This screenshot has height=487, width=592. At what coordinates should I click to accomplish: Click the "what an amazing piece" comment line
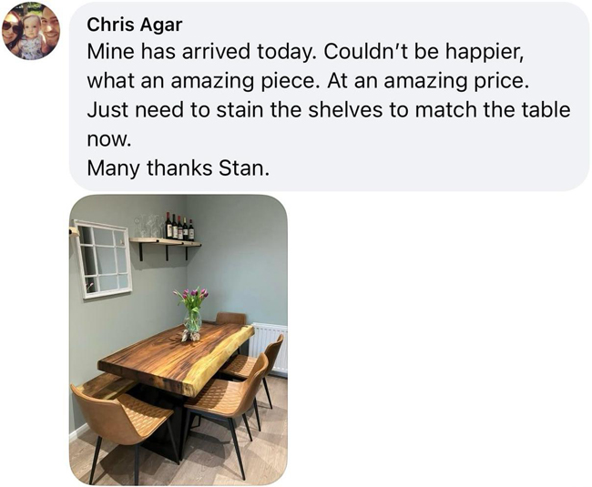(x=308, y=81)
